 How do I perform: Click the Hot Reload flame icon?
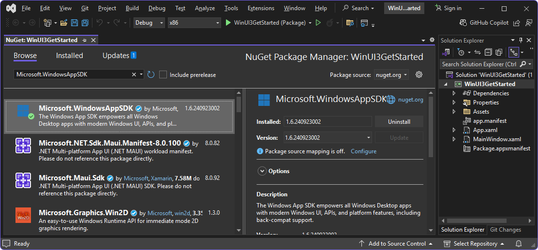(330, 23)
